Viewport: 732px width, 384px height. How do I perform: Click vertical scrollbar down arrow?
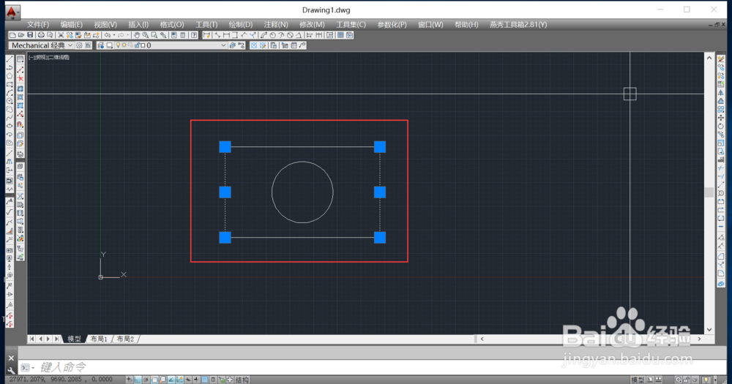(x=709, y=329)
